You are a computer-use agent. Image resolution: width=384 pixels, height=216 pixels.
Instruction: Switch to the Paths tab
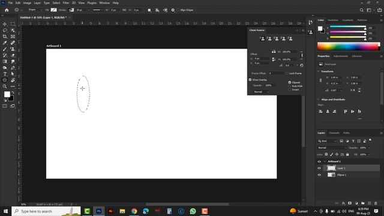pyautogui.click(x=346, y=133)
